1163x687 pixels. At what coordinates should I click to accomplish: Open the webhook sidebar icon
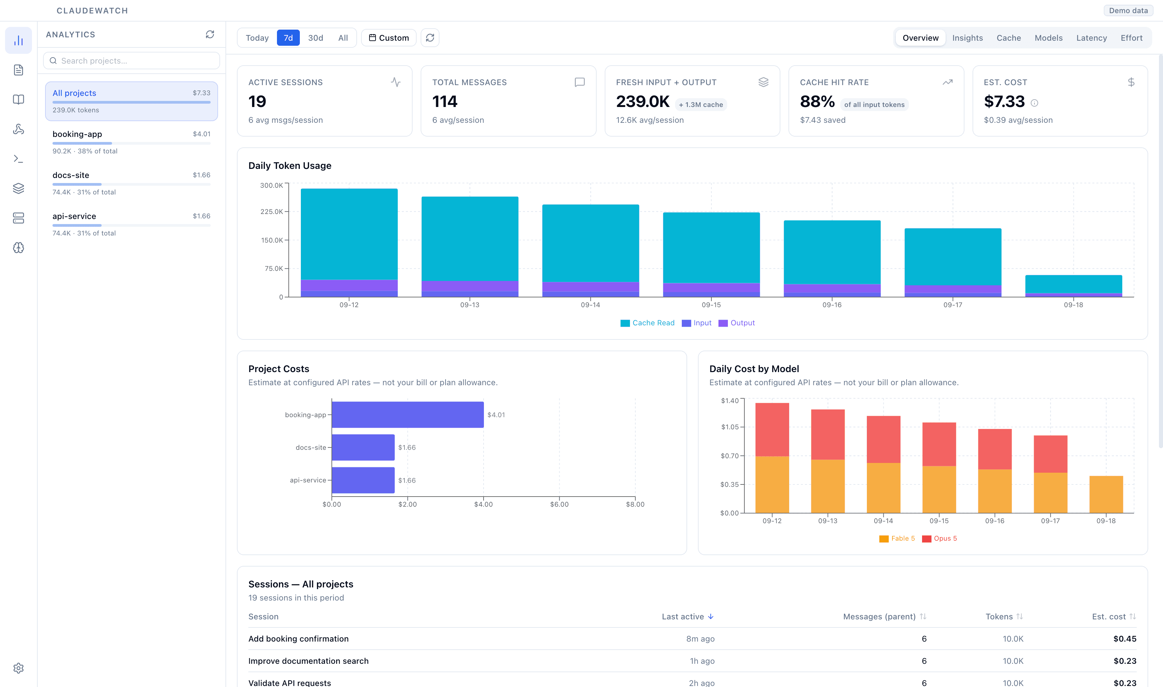pyautogui.click(x=19, y=129)
